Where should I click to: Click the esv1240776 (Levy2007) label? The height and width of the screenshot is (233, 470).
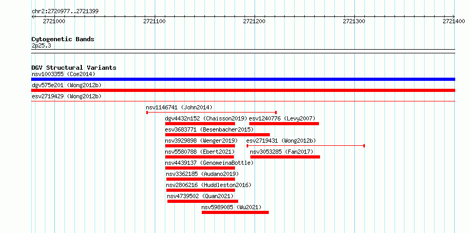283,118
